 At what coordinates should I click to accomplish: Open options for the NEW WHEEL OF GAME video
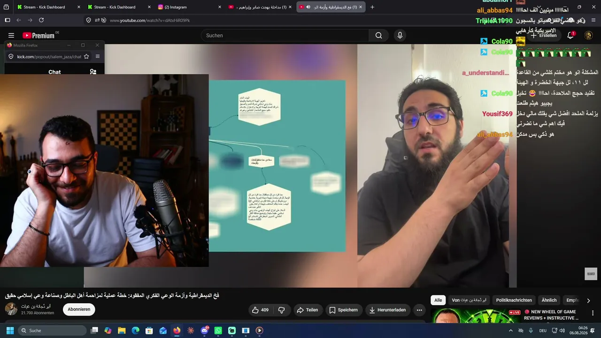pos(593,313)
